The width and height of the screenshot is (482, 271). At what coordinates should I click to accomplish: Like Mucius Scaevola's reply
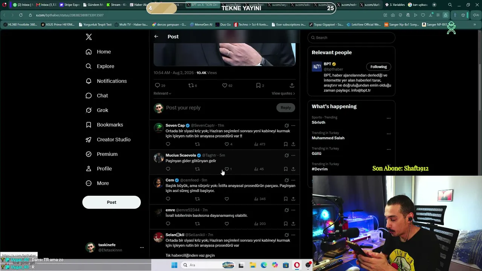[x=227, y=169]
